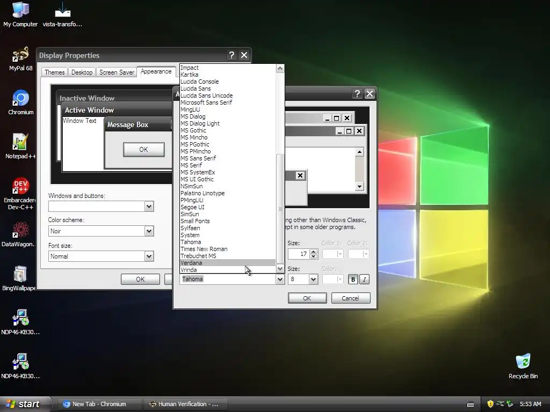Image resolution: width=550 pixels, height=412 pixels.
Task: Switch to the Screen Saver tab
Action: click(117, 72)
